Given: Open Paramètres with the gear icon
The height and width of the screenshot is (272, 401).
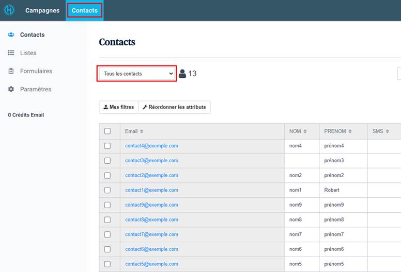Looking at the screenshot, I should 11,89.
